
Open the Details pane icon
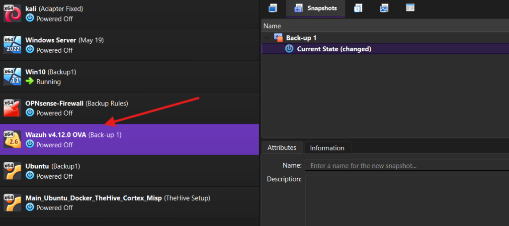coord(272,8)
